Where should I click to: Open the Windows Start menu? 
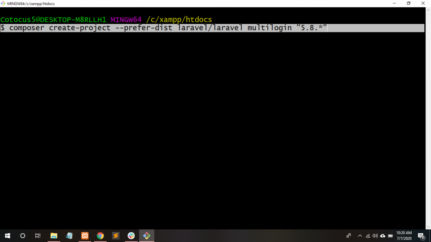pyautogui.click(x=8, y=236)
